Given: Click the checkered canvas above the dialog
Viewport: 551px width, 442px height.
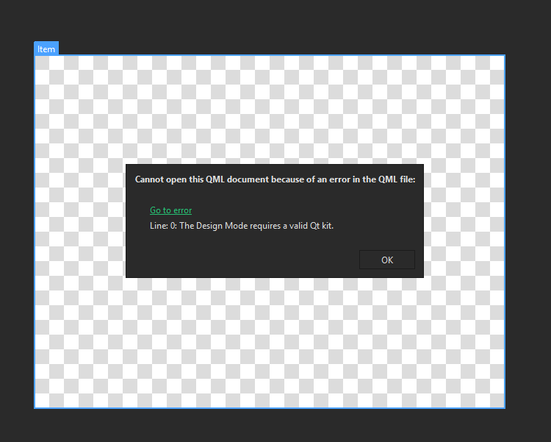Looking at the screenshot, I should pos(270,110).
